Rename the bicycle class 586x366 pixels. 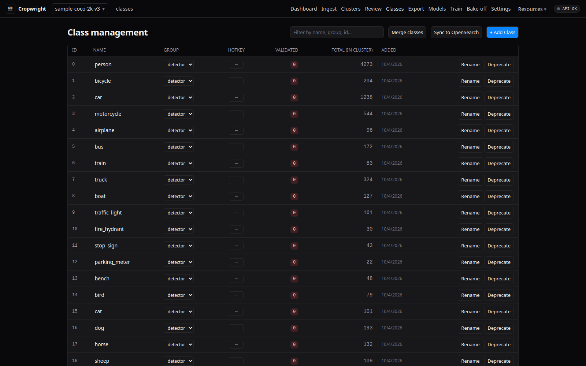click(x=470, y=81)
